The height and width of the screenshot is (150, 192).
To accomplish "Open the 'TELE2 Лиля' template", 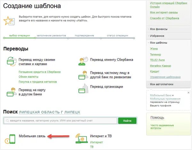I will 157,60.
